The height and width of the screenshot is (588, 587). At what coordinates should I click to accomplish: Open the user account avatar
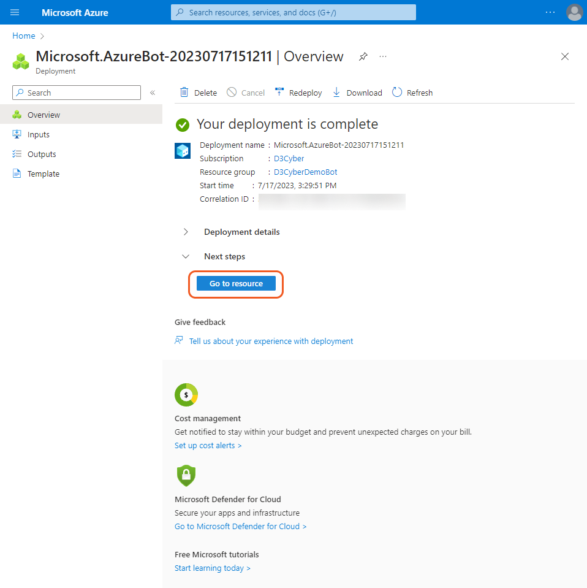(574, 12)
